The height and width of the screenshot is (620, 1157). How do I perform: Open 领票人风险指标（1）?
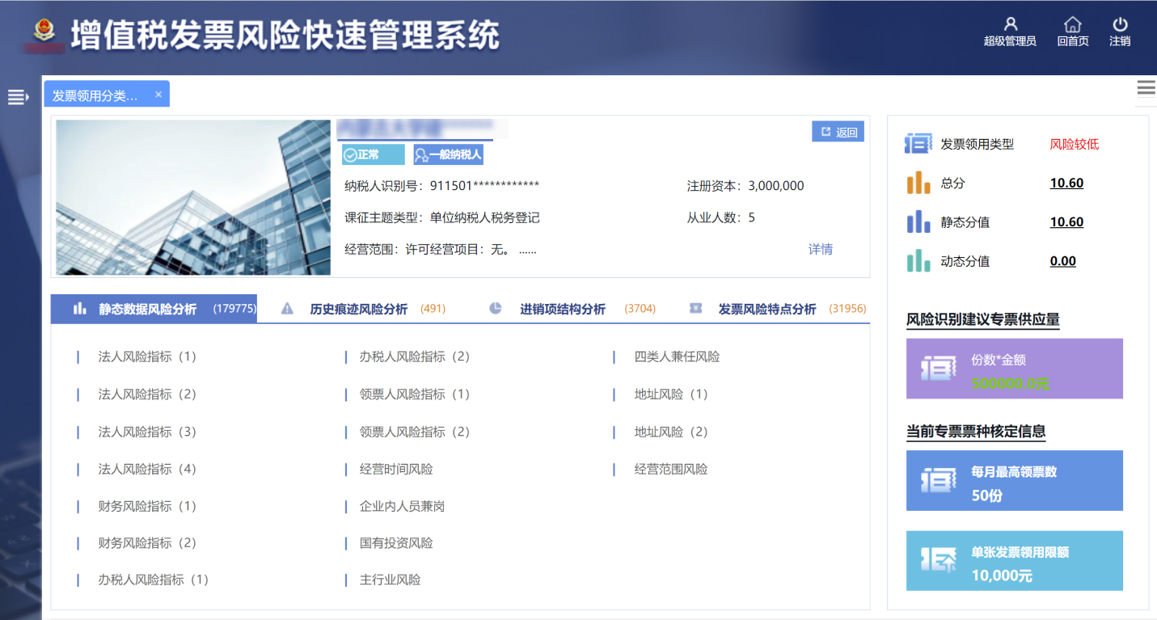click(x=415, y=394)
